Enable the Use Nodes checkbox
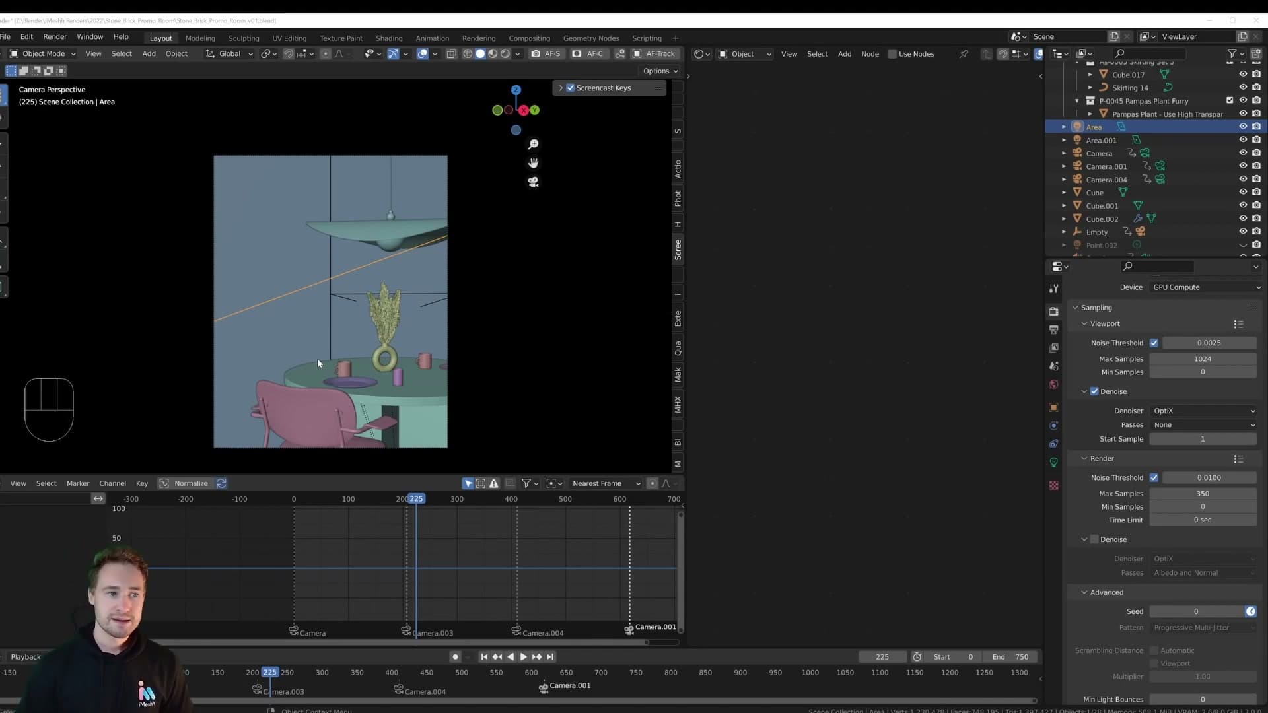Image resolution: width=1268 pixels, height=713 pixels. click(892, 54)
